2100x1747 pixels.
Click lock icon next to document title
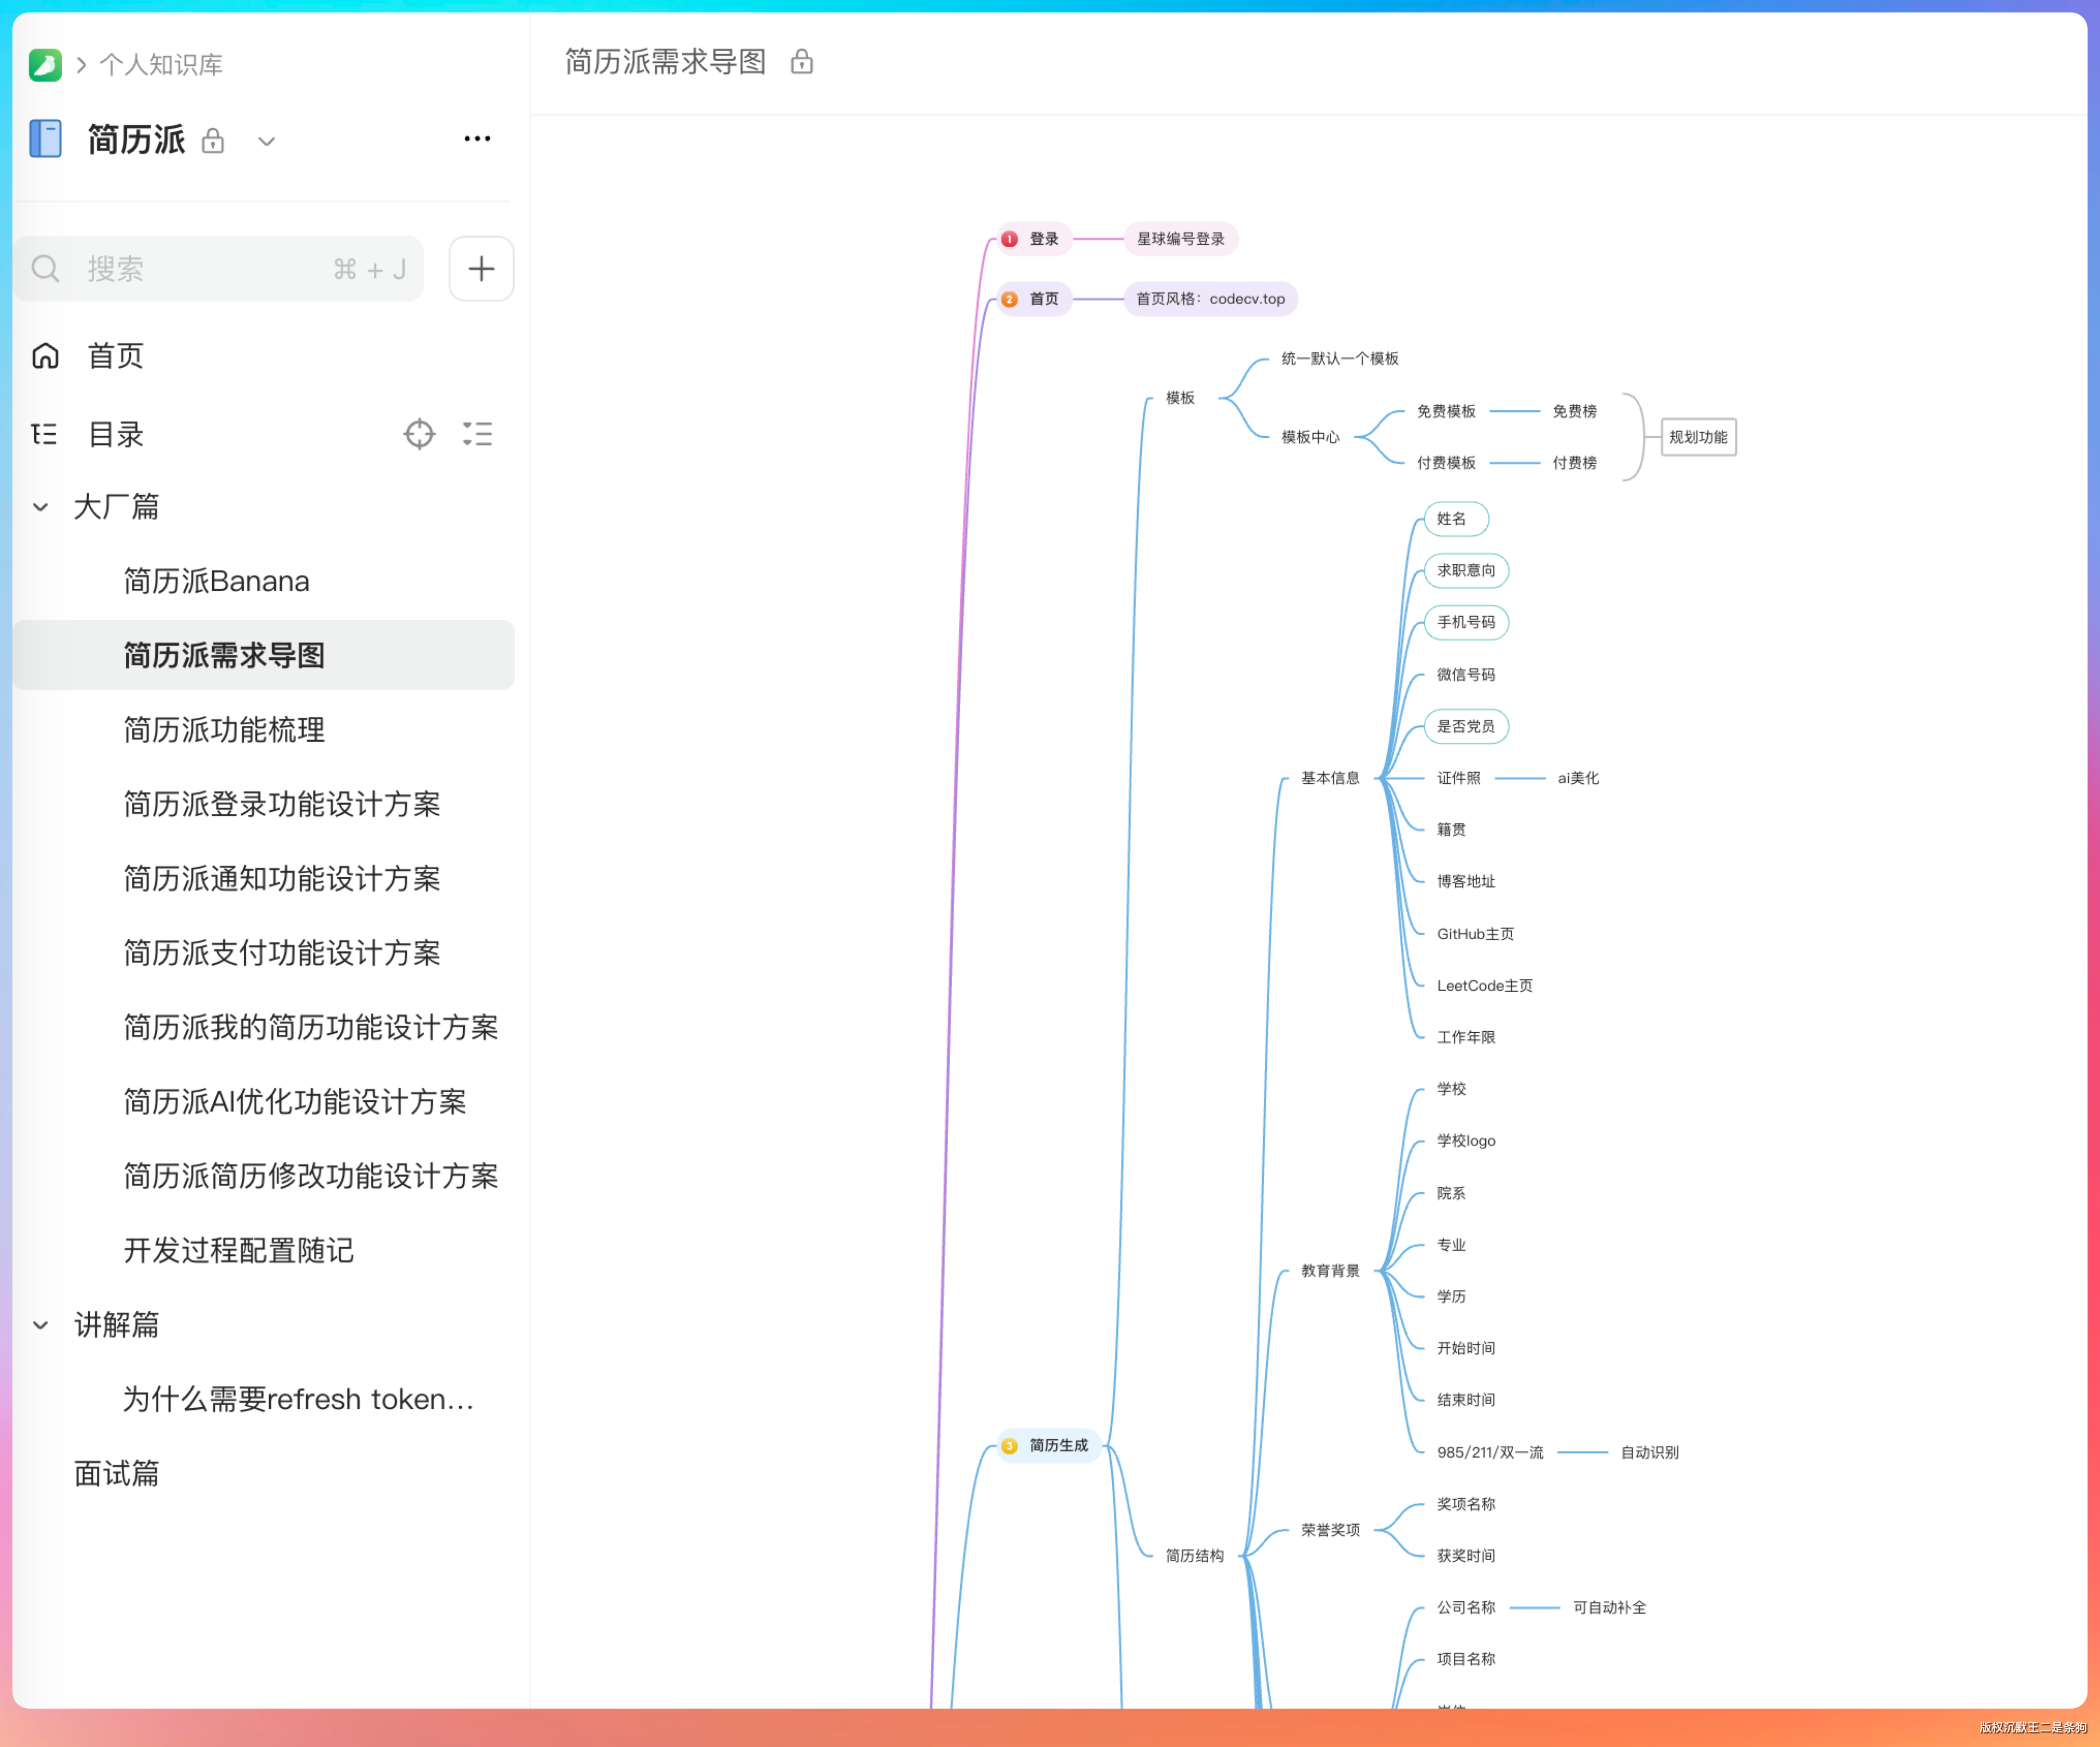click(x=801, y=63)
